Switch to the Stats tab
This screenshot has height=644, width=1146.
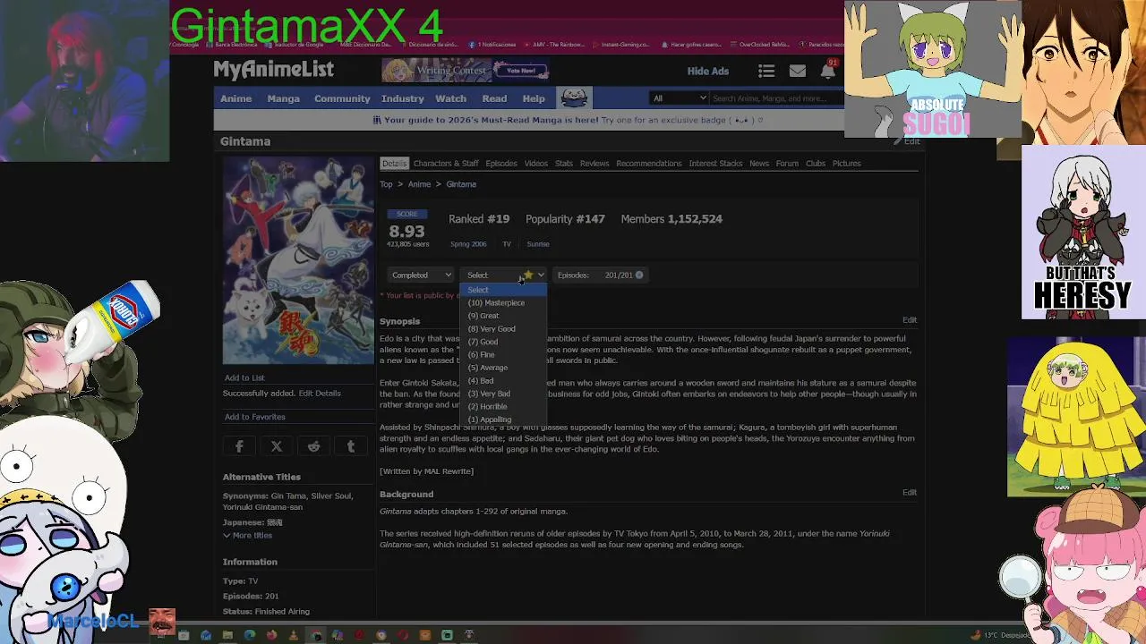click(564, 164)
